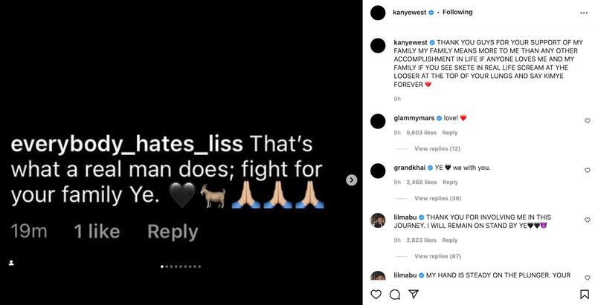Open more options ellipsis in post header

(582, 13)
